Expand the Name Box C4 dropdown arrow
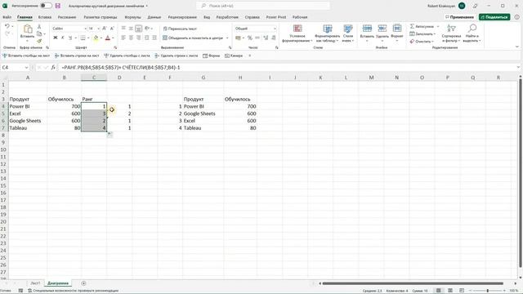Viewport: 523px width, 294px height. [x=26, y=67]
